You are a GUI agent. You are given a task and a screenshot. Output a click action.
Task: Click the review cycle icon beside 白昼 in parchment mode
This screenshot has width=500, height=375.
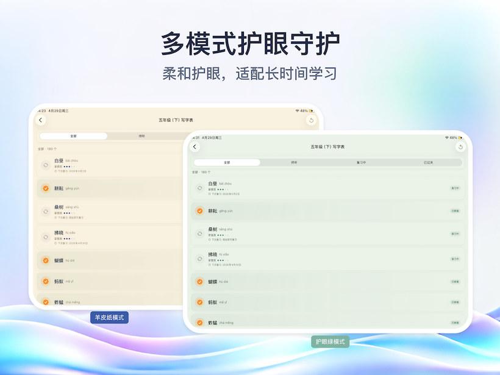46,165
